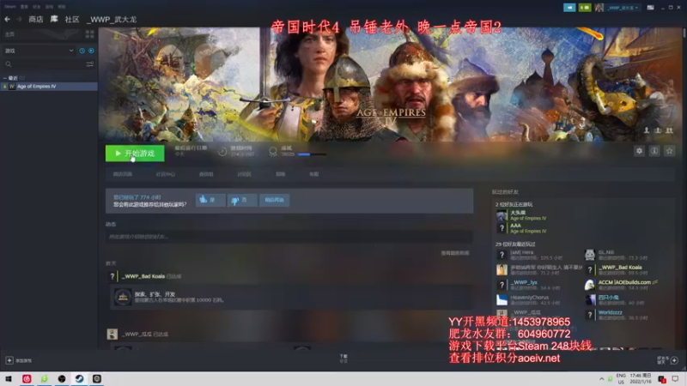Open the discussions tab

point(244,174)
